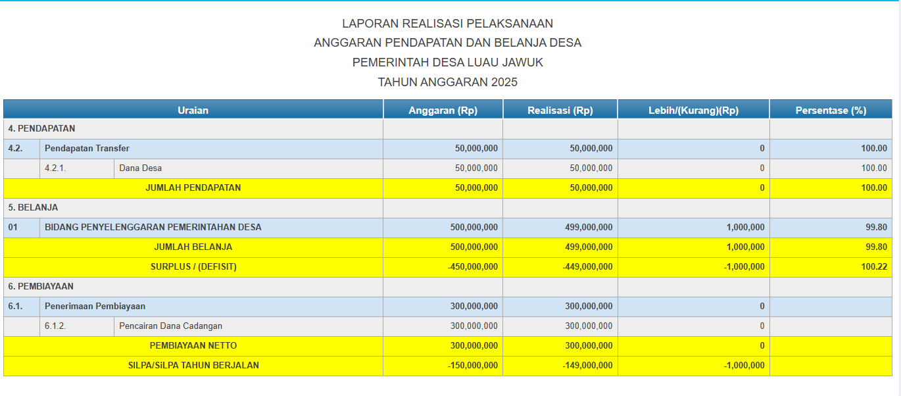Click the SILPA/SiLPA TAHUN BERJALAN label
Viewport: 901px width, 396px height.
click(193, 366)
